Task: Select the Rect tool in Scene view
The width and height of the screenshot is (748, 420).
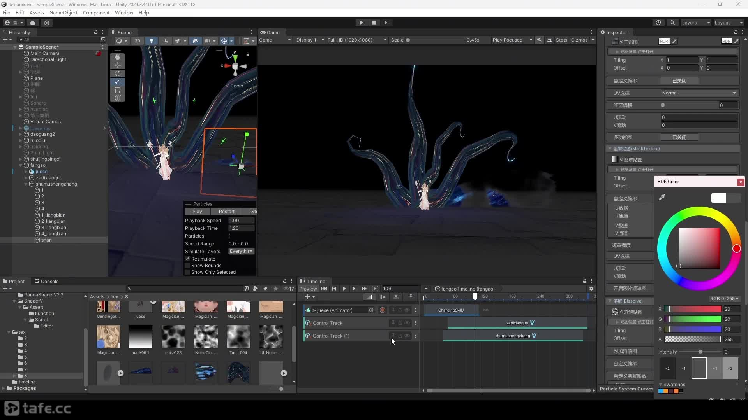Action: [117, 90]
